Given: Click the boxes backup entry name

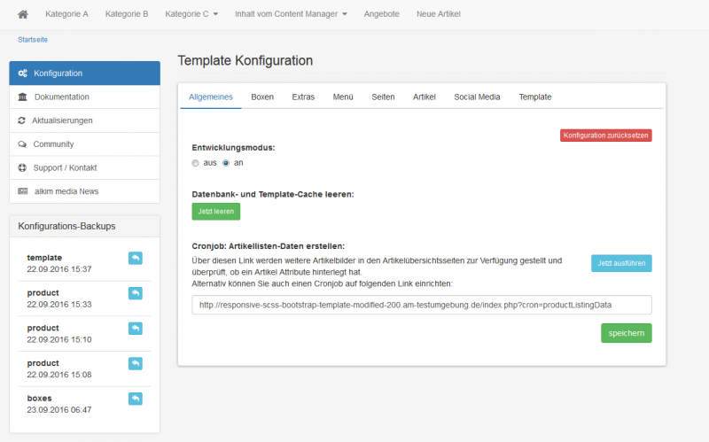Looking at the screenshot, I should click(39, 399).
